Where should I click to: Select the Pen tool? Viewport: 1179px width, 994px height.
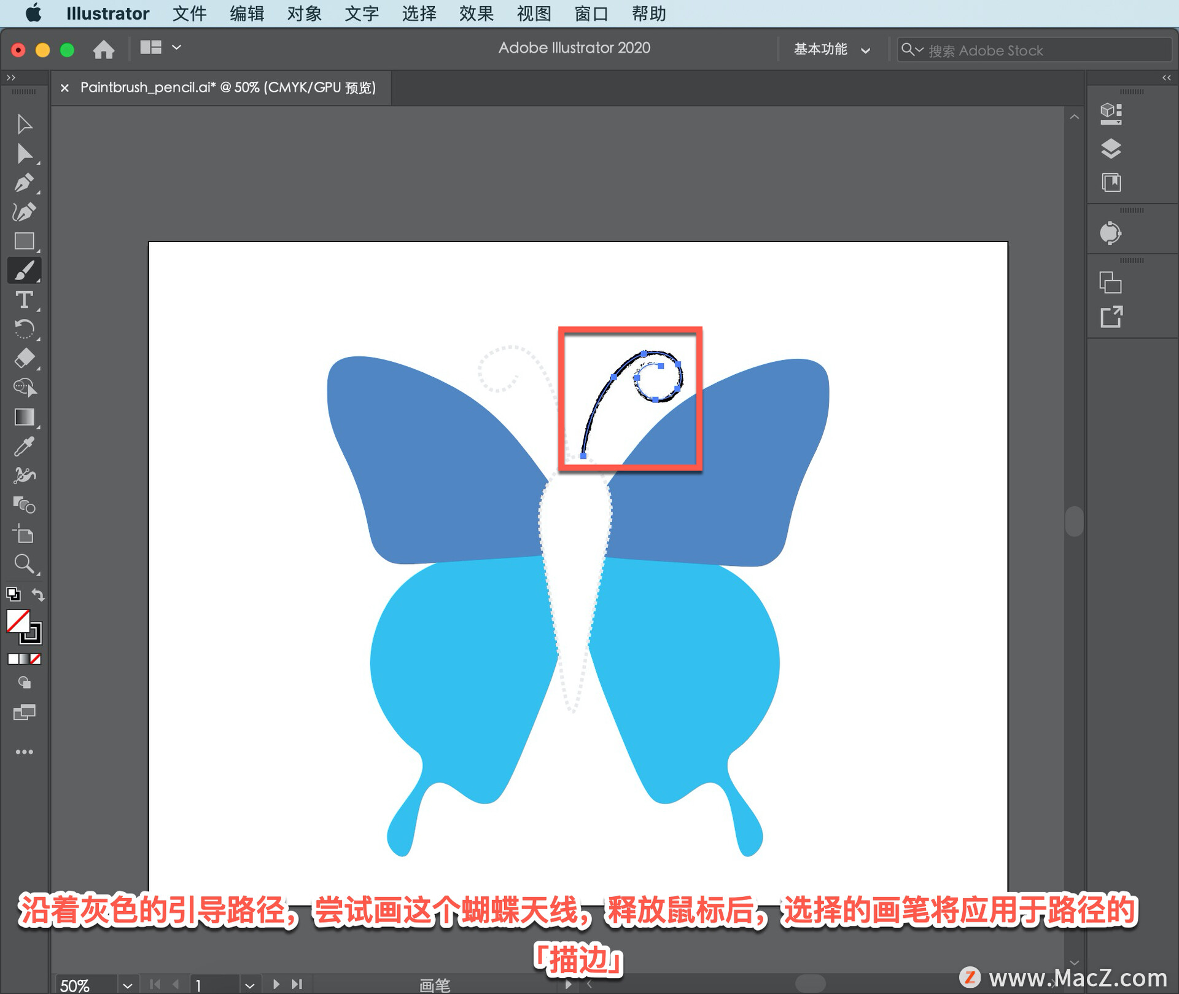[25, 183]
